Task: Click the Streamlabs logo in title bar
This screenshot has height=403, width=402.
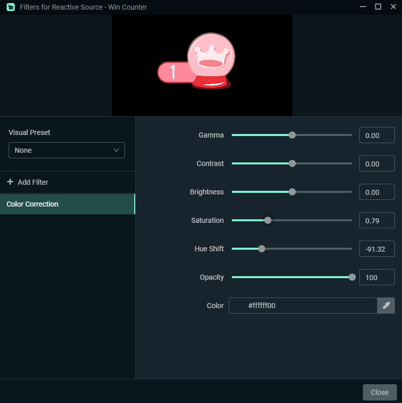Action: [11, 7]
